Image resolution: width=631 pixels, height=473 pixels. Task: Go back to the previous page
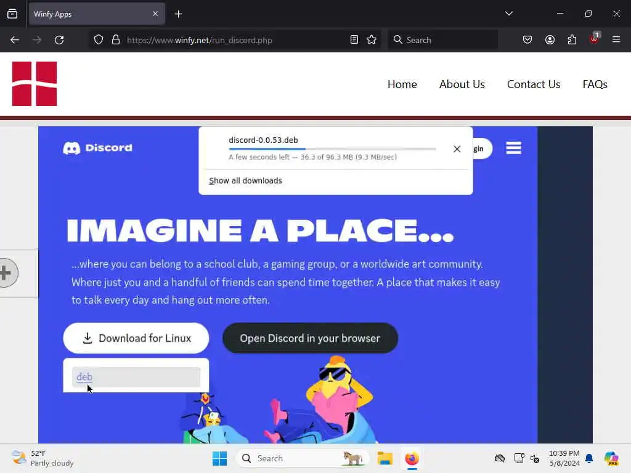pos(15,40)
